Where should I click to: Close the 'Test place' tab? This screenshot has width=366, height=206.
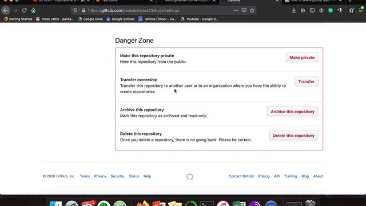(151, 1)
